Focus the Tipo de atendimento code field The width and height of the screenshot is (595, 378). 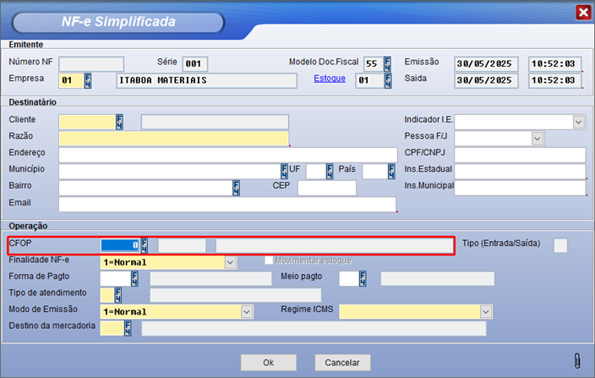pyautogui.click(x=107, y=295)
